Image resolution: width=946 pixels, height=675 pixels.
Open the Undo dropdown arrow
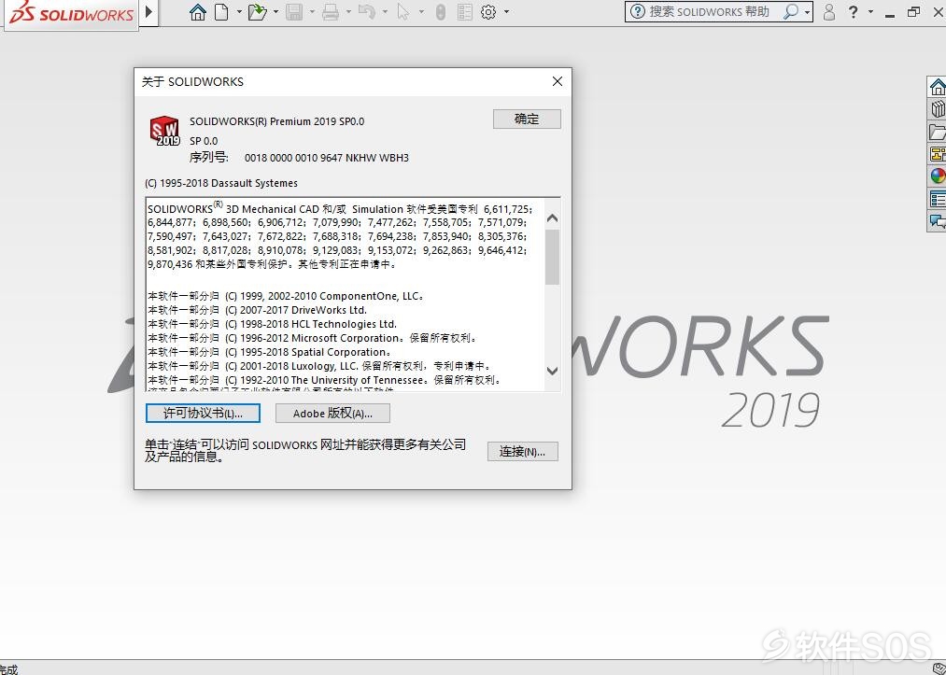click(x=384, y=11)
